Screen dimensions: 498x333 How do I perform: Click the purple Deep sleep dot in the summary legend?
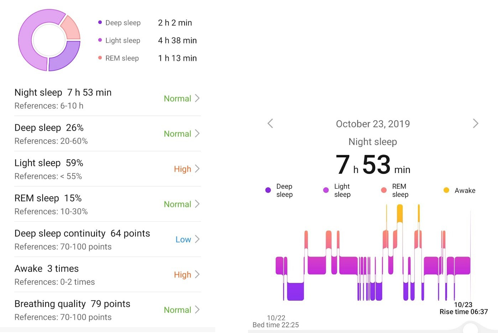[x=100, y=22]
